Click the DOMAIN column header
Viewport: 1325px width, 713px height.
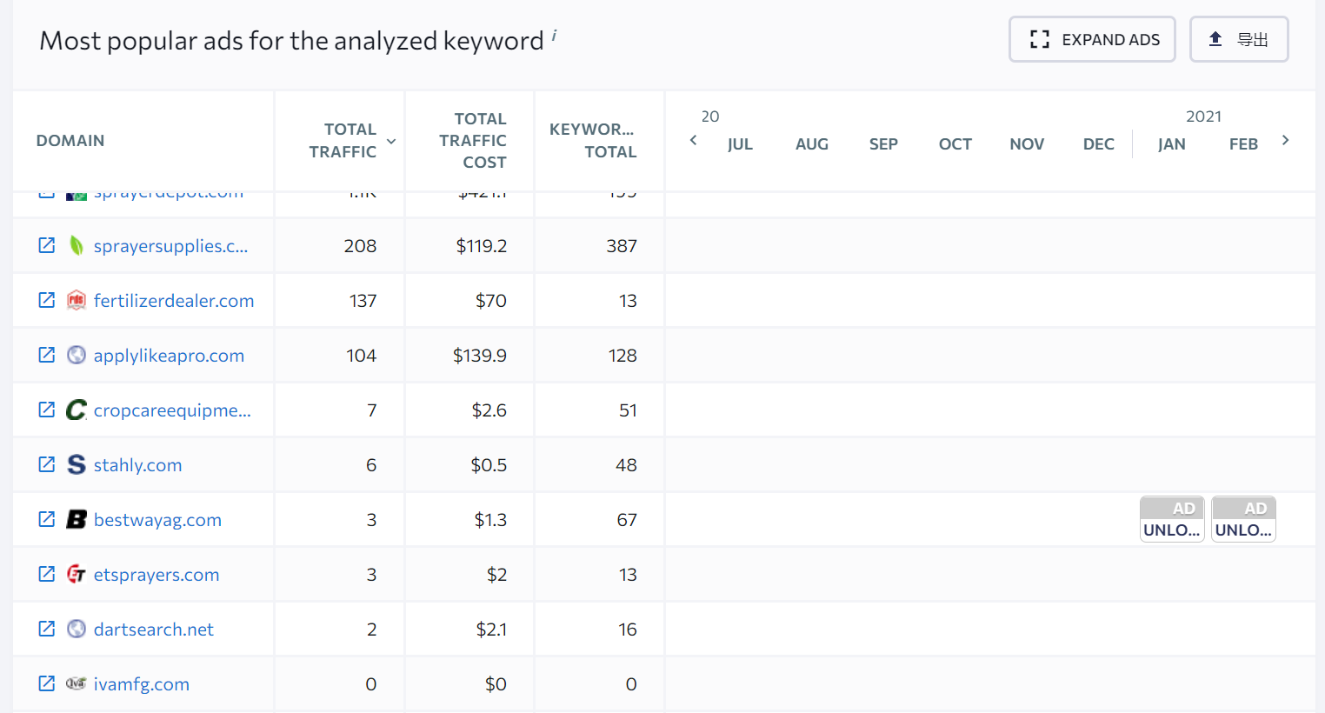(70, 140)
